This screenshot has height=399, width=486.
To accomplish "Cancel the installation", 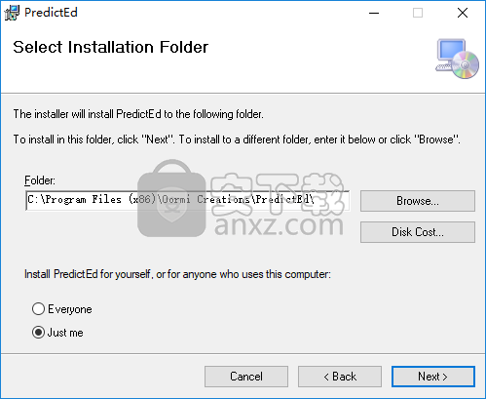I will 246,377.
